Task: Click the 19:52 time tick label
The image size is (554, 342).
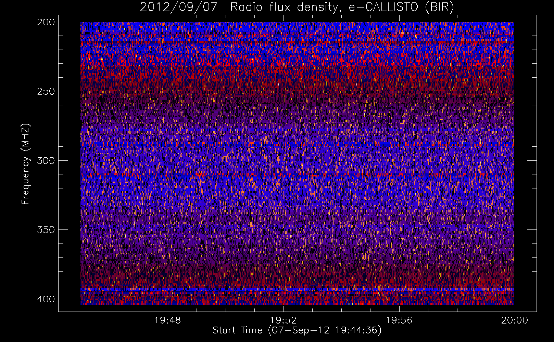Action: coord(284,320)
